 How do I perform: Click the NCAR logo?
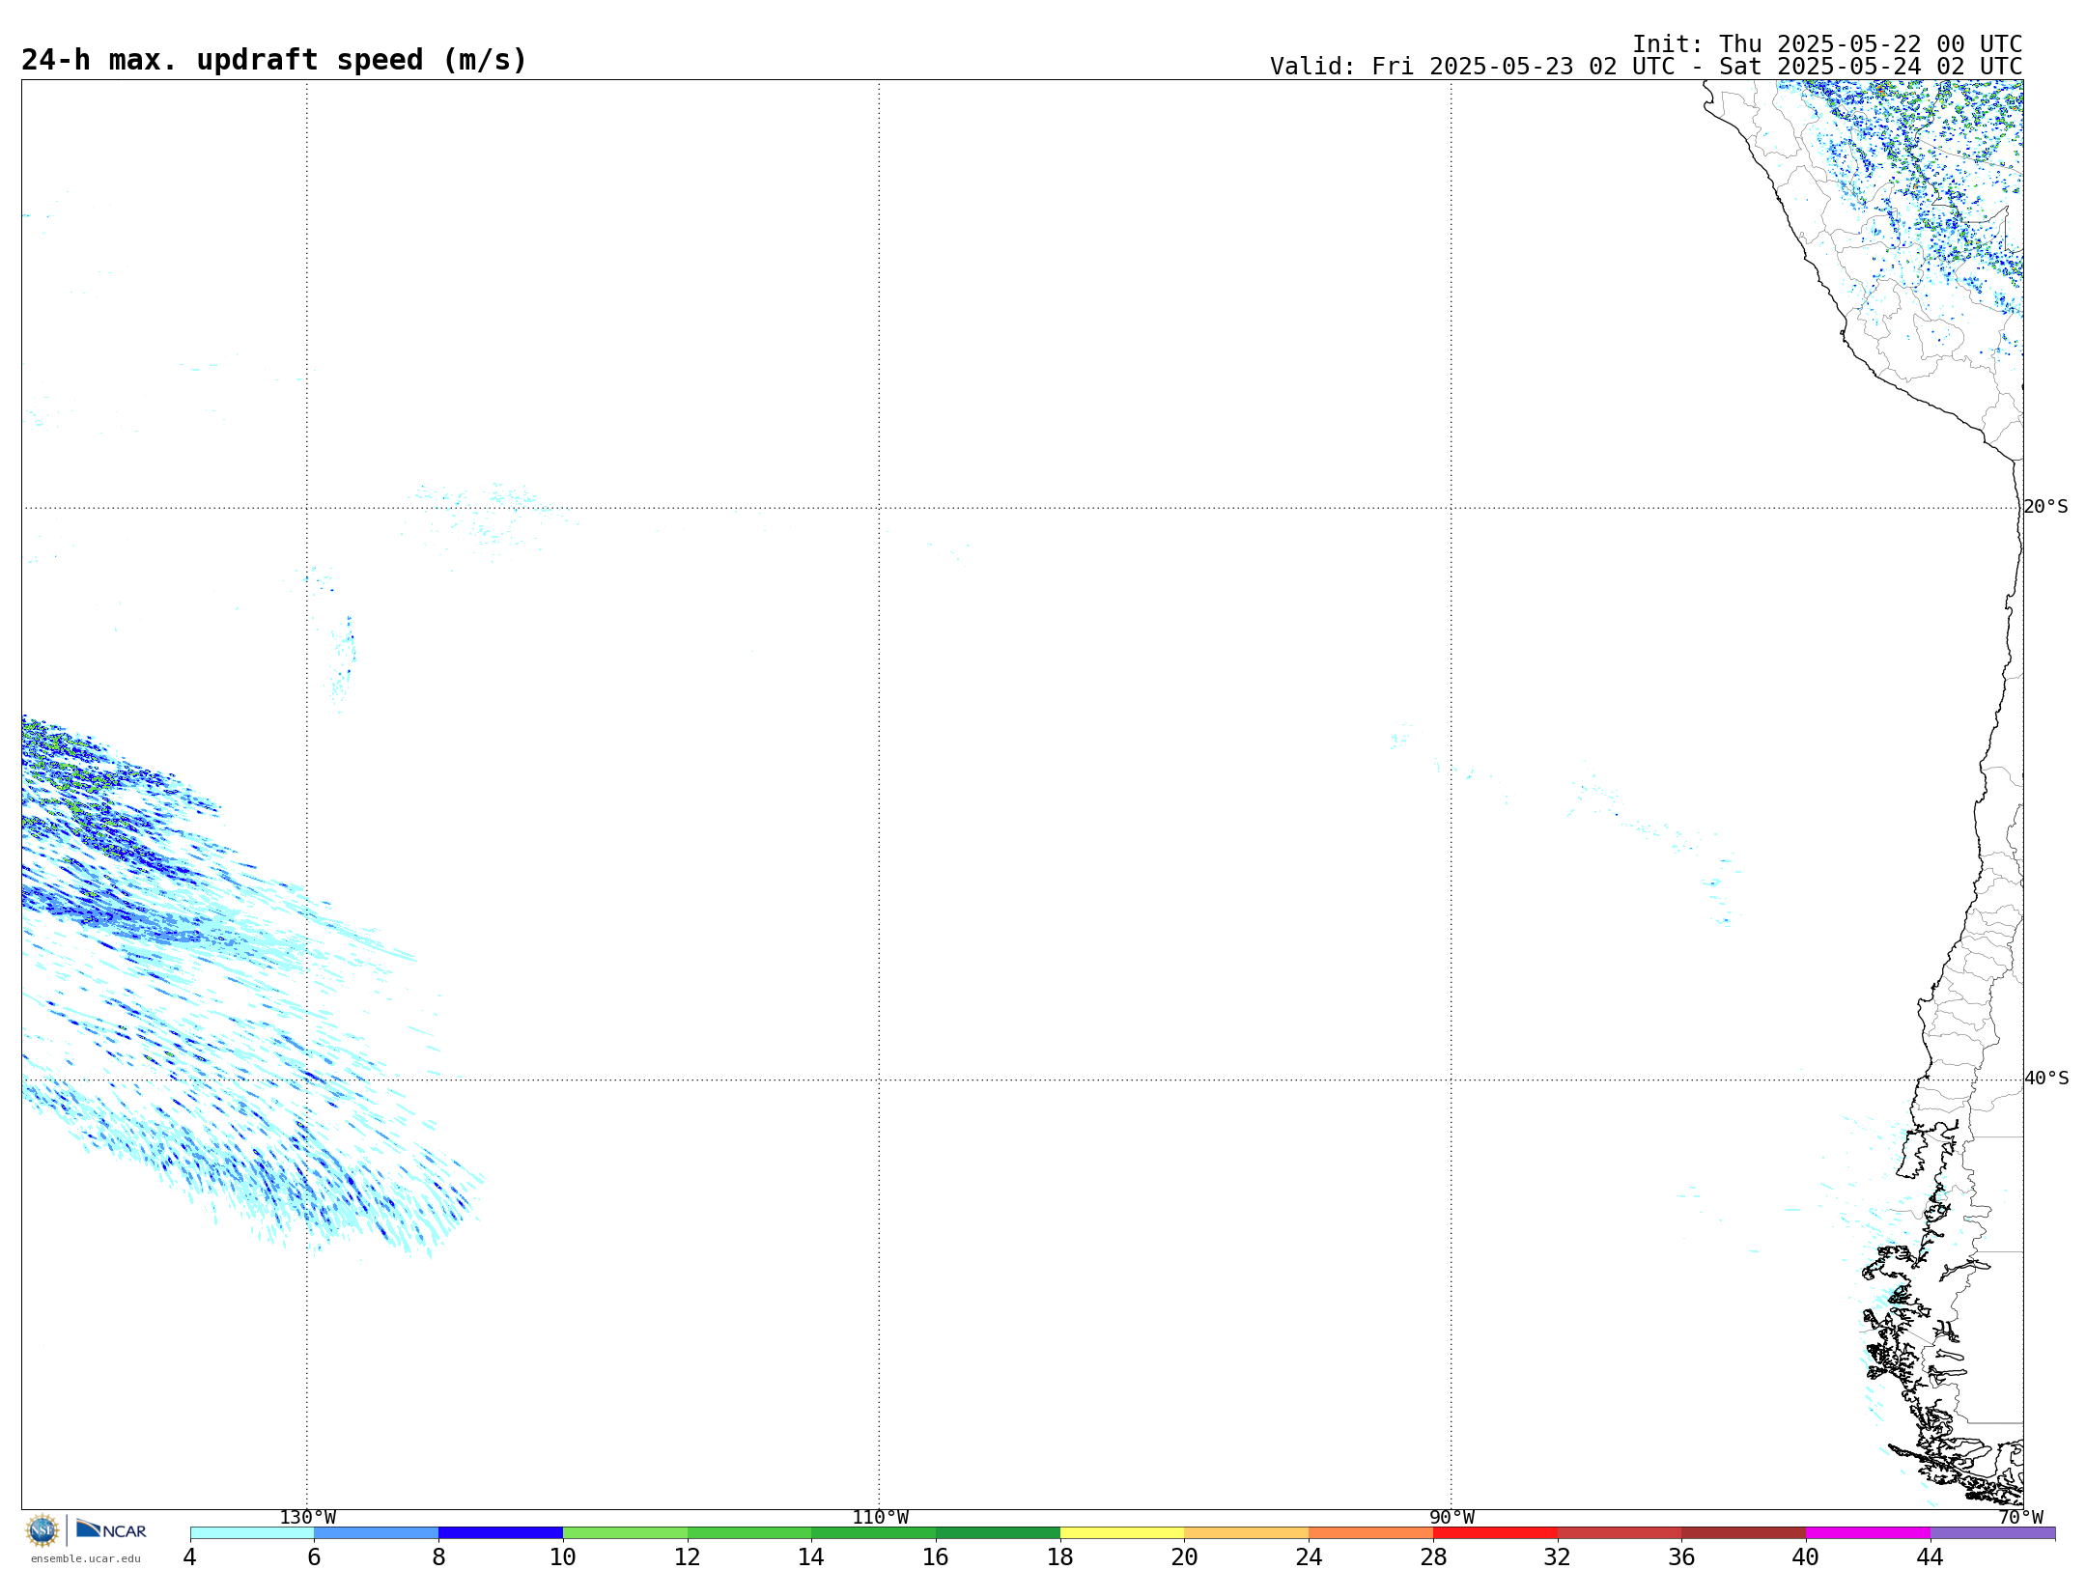point(111,1529)
